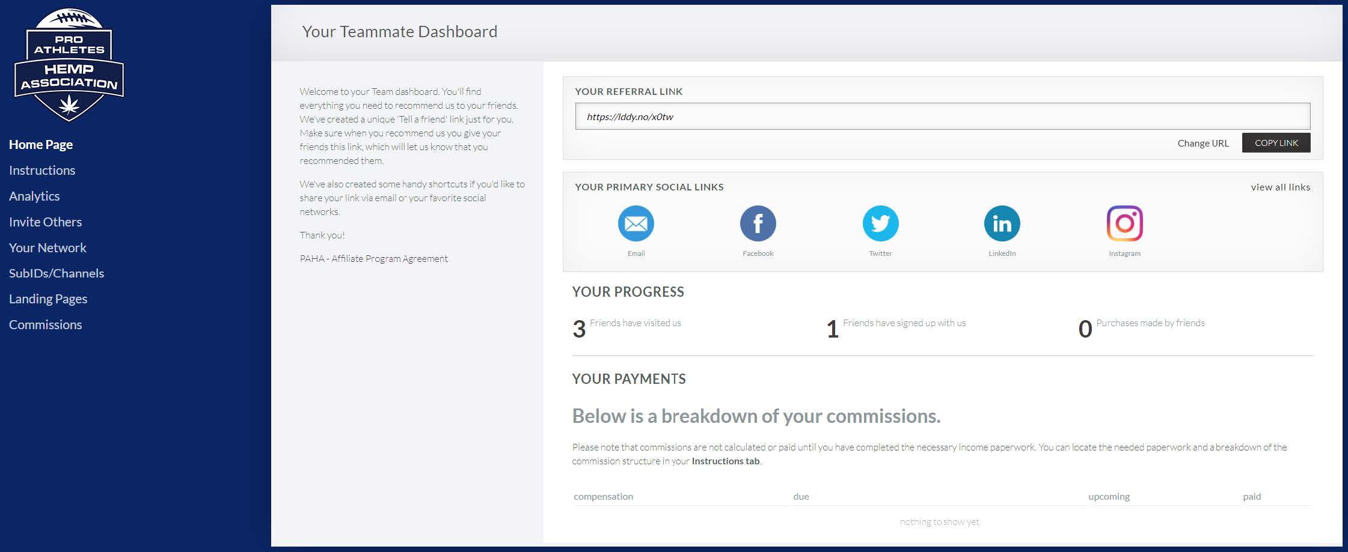Navigate to SubIDs/Channels

coord(57,273)
